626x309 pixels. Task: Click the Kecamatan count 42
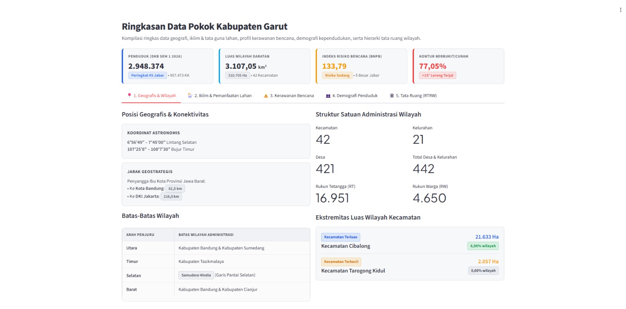tap(323, 139)
